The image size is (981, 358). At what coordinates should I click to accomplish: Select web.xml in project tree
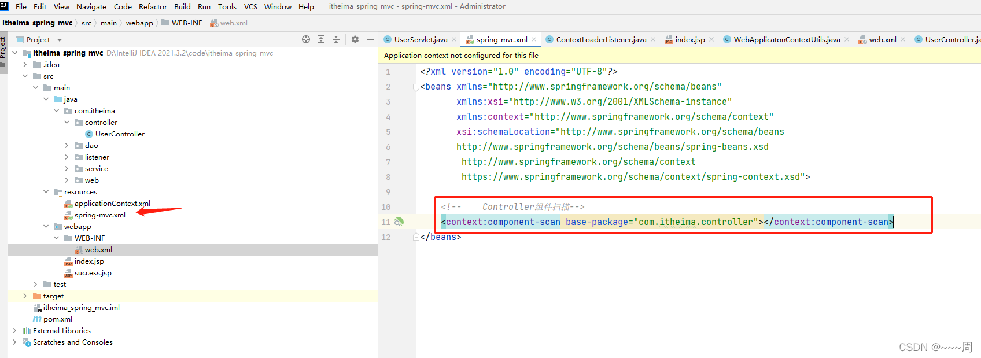(x=98, y=249)
